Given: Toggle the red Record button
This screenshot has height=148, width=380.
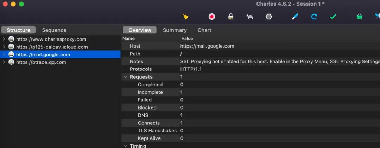Looking at the screenshot, I should coord(212,17).
